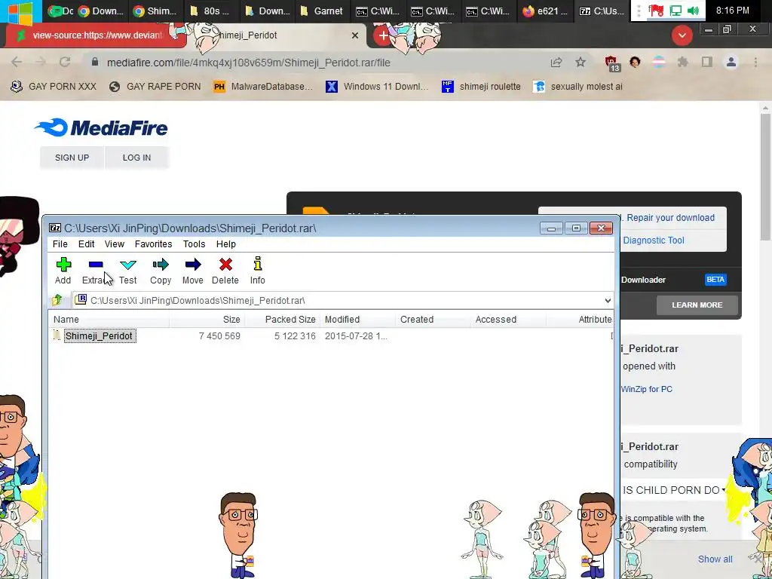Viewport: 772px width, 579px height.
Task: Click the share page icon in address bar
Action: (556, 62)
